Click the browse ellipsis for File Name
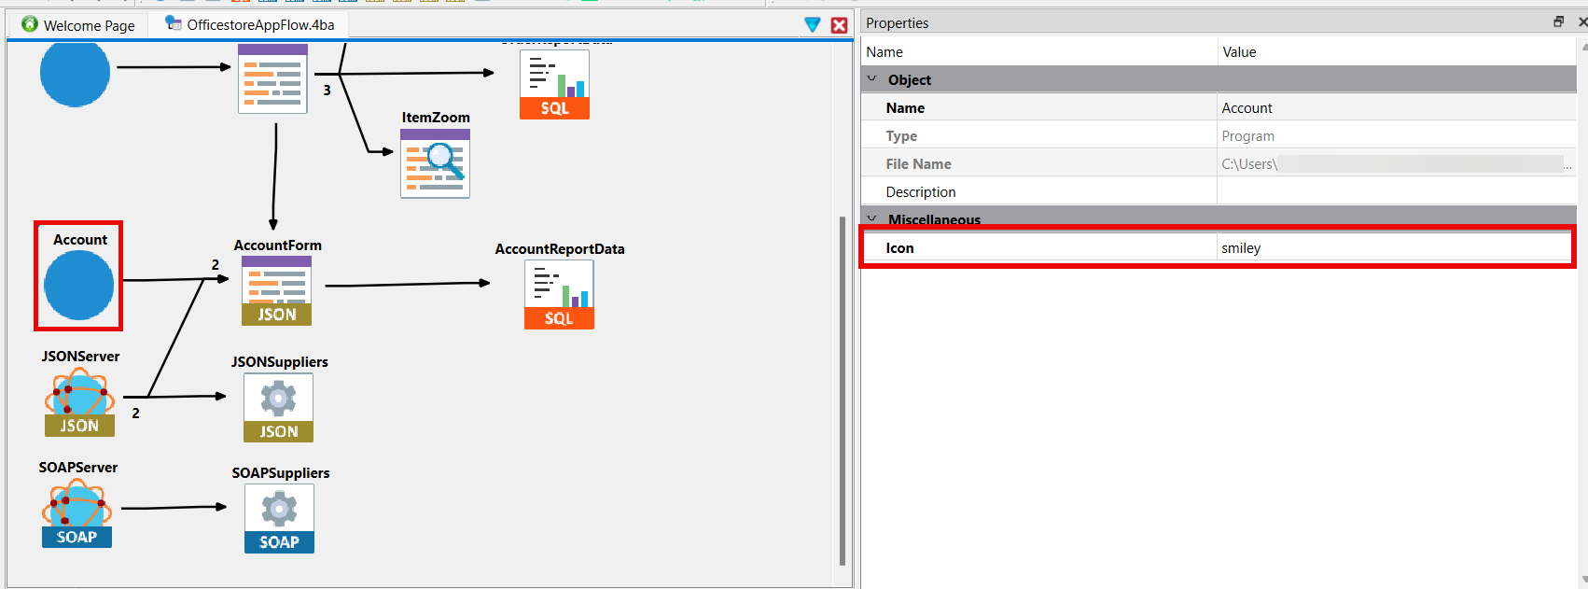The image size is (1588, 589). tap(1568, 164)
